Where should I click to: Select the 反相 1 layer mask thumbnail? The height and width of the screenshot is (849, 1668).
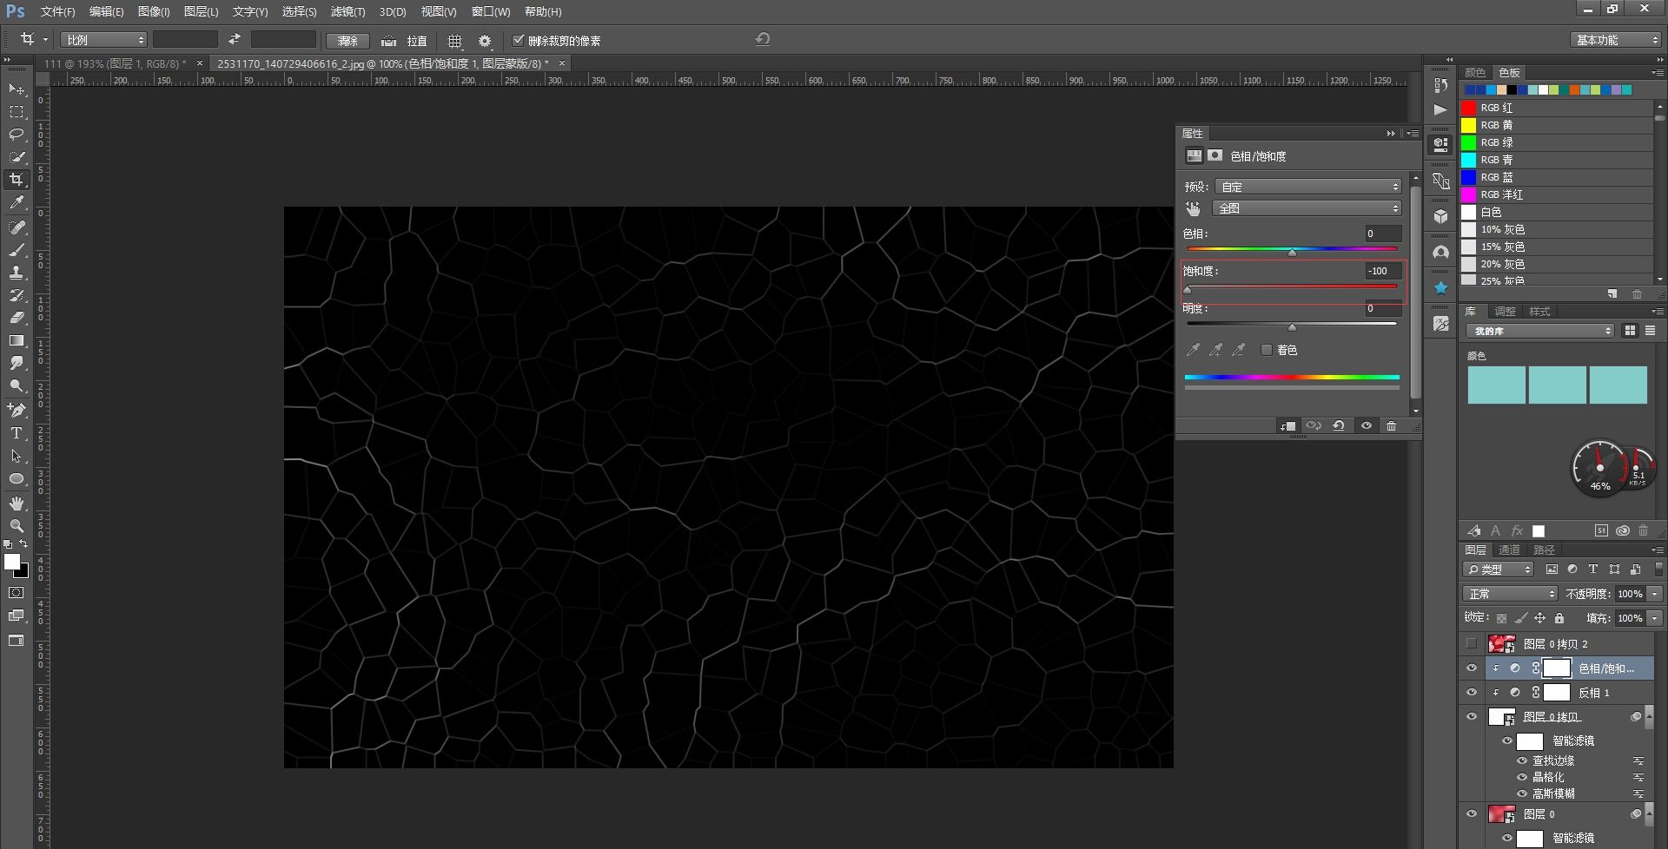coord(1557,692)
